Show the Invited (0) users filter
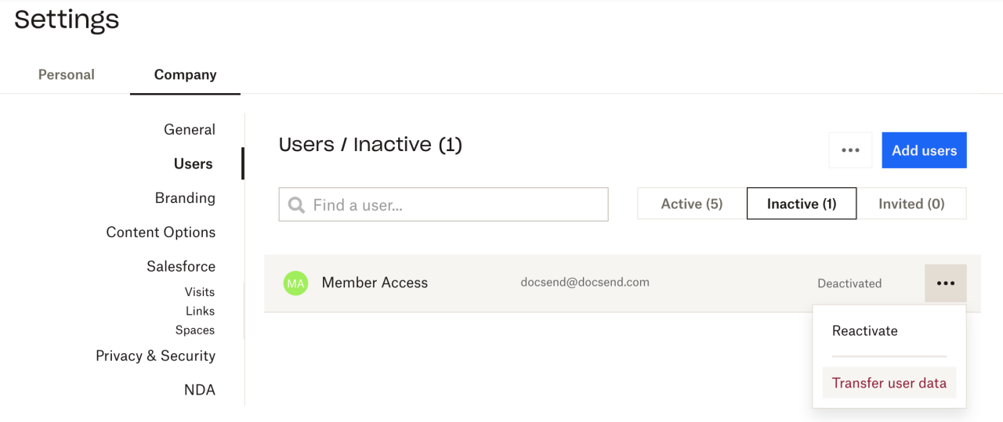The width and height of the screenshot is (1003, 422). pyautogui.click(x=911, y=204)
